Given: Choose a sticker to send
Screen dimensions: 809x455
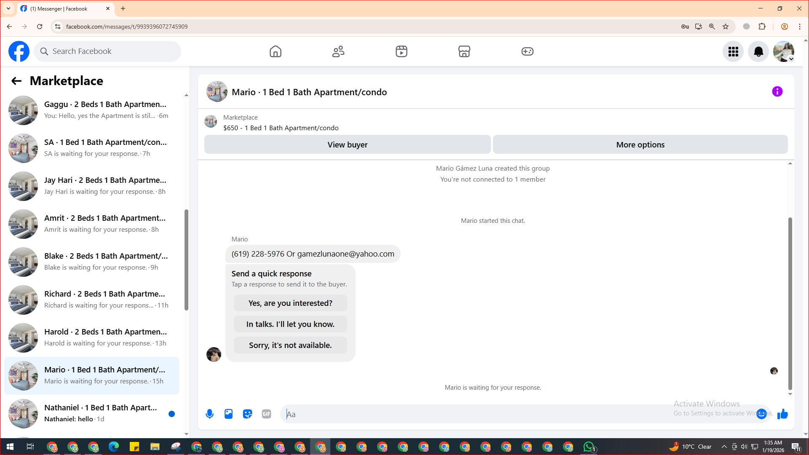Looking at the screenshot, I should point(247,414).
